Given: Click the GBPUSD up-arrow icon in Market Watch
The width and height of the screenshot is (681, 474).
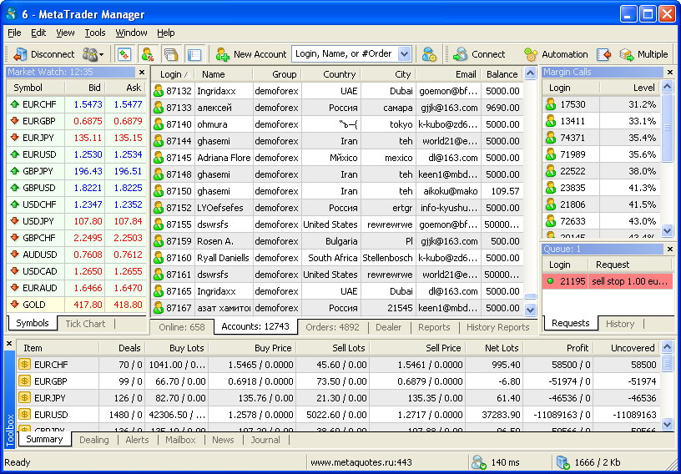Looking at the screenshot, I should [x=15, y=188].
